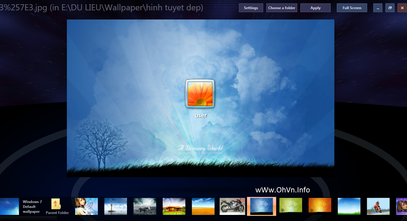Minimize the window
407x221 pixels.
coord(378,8)
